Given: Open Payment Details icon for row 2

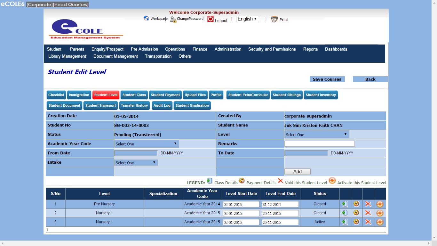Looking at the screenshot, I should 356,213.
